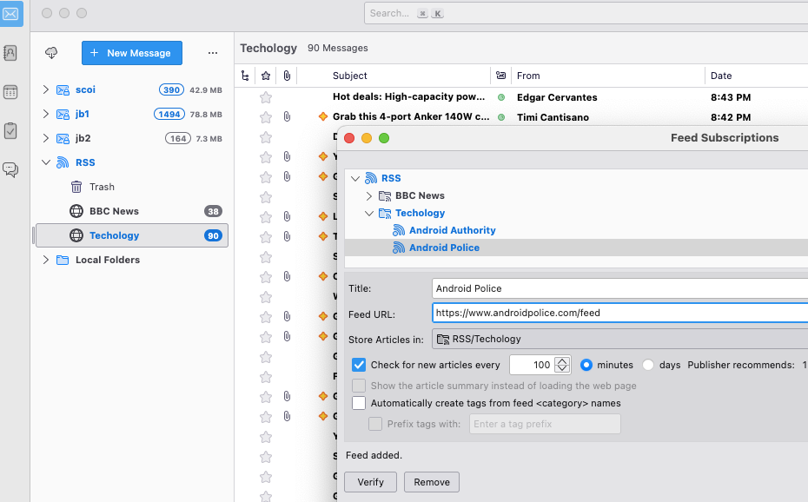Sort by the starred column header
Viewport: 808px width, 502px height.
coord(266,76)
